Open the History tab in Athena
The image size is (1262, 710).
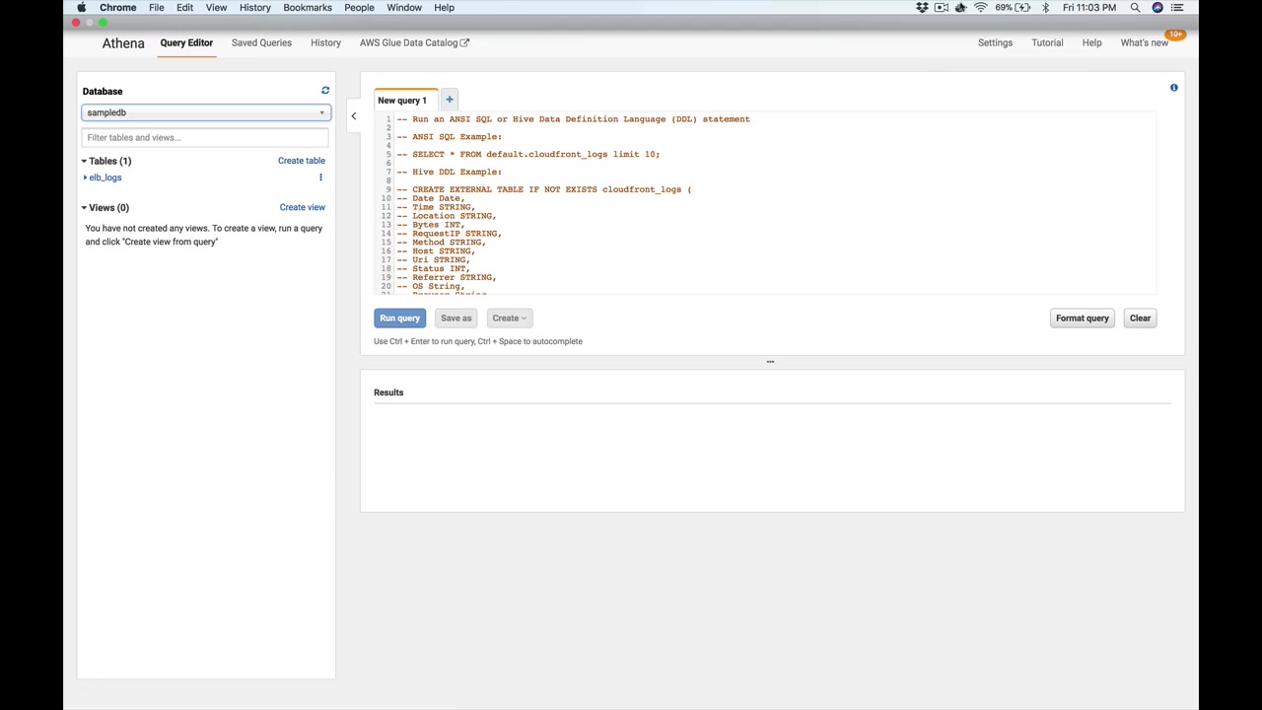[x=325, y=42]
